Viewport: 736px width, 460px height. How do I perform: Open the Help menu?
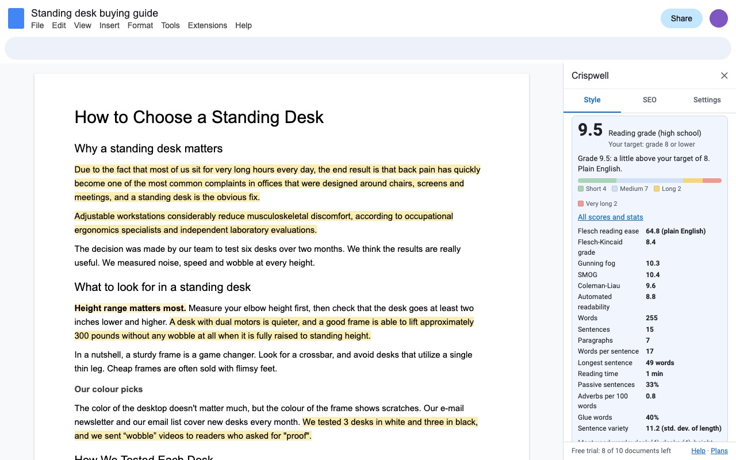(243, 25)
